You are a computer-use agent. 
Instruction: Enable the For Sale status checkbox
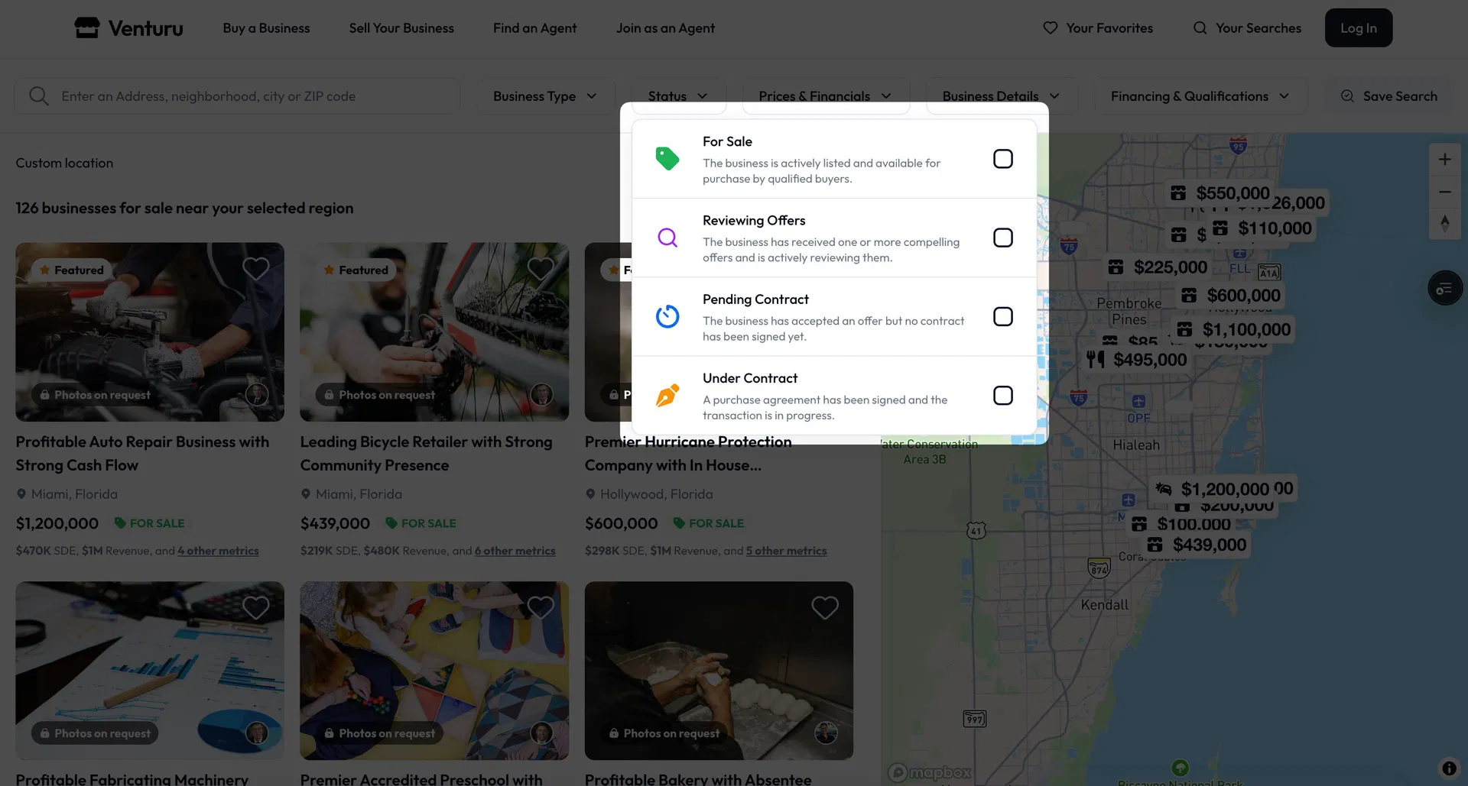(x=1002, y=158)
